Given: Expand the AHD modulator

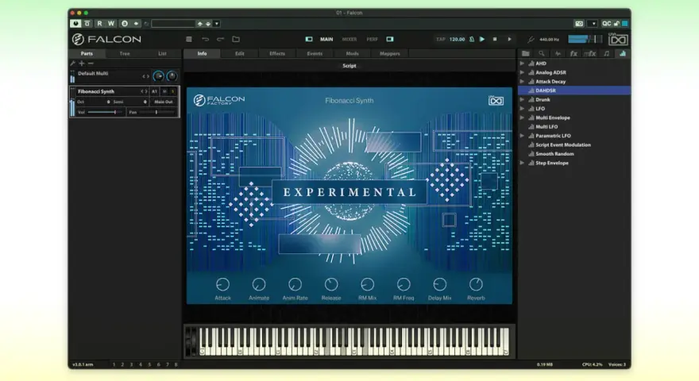Looking at the screenshot, I should pyautogui.click(x=522, y=63).
